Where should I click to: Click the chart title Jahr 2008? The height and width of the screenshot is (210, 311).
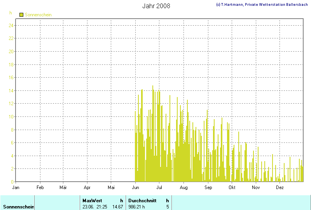click(156, 6)
